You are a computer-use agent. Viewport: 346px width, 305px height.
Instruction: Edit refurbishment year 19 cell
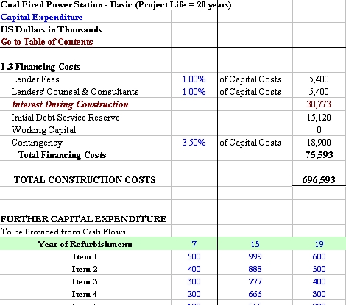pos(319,244)
